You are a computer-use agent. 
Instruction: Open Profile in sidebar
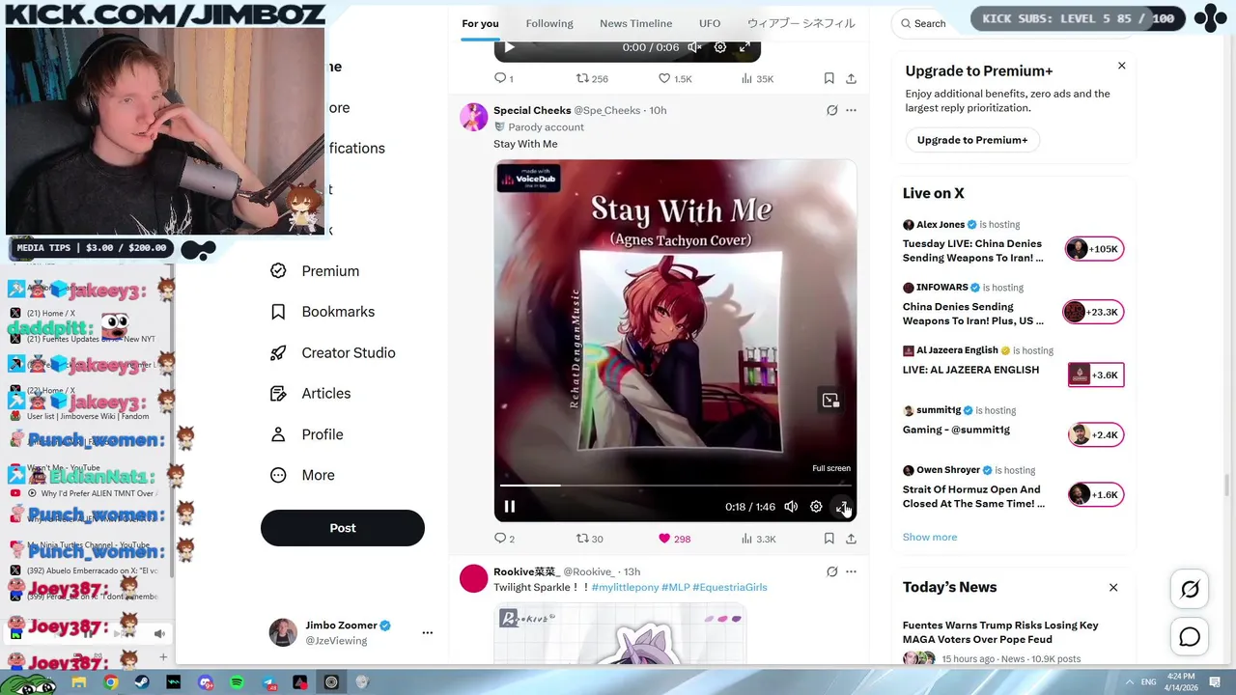307,434
